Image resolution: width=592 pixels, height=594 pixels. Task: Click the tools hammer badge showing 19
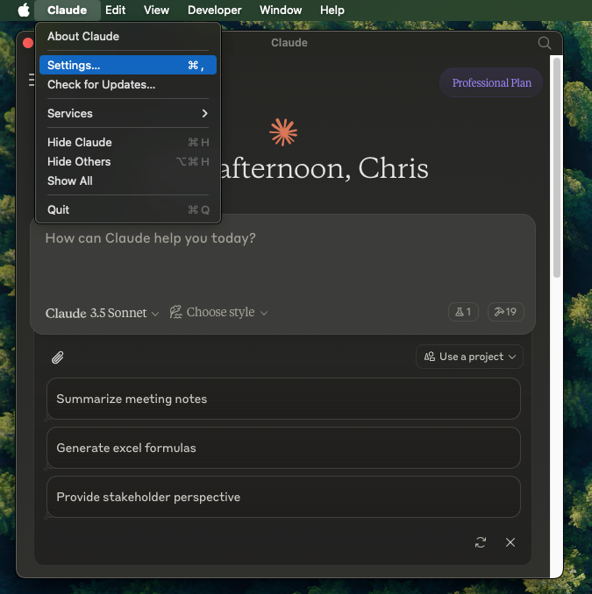click(x=505, y=312)
